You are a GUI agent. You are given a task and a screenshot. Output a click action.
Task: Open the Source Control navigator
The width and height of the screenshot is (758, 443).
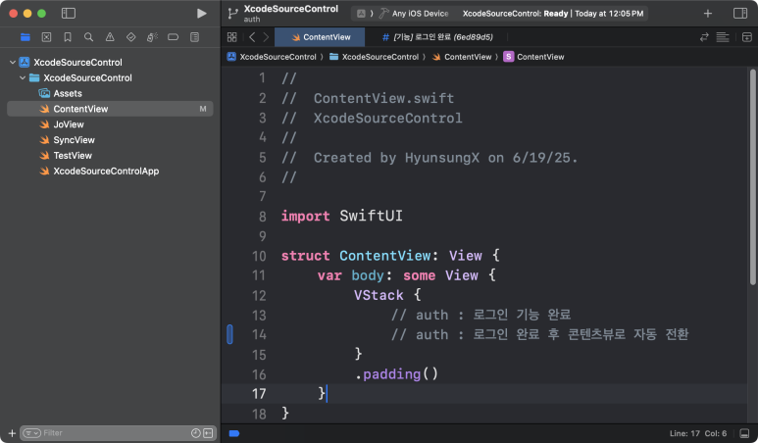tap(46, 37)
